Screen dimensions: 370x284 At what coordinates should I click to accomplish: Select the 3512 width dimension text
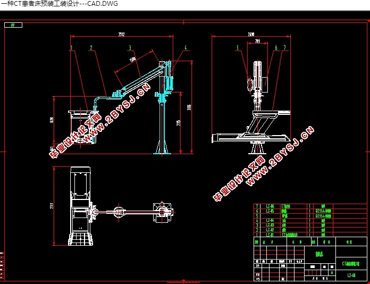tap(122, 35)
